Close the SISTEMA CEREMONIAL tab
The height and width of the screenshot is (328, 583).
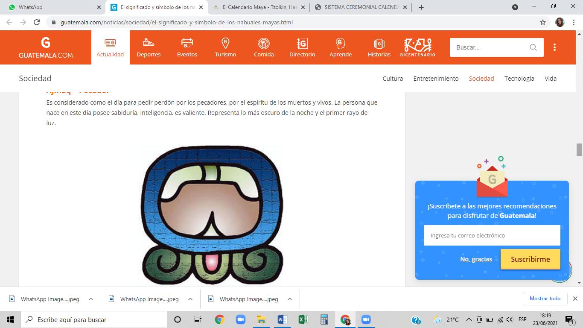pos(405,7)
